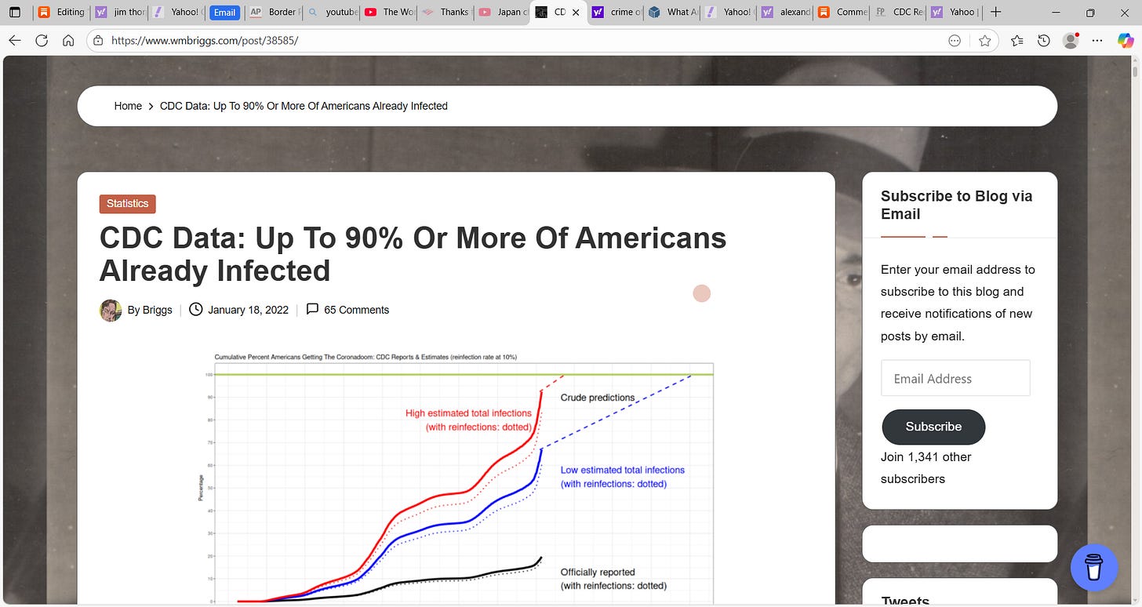This screenshot has width=1142, height=607.
Task: View site information lock icon
Action: pos(98,41)
